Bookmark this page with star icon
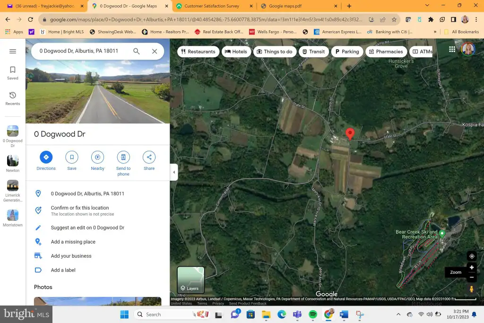484x323 pixels. (394, 19)
